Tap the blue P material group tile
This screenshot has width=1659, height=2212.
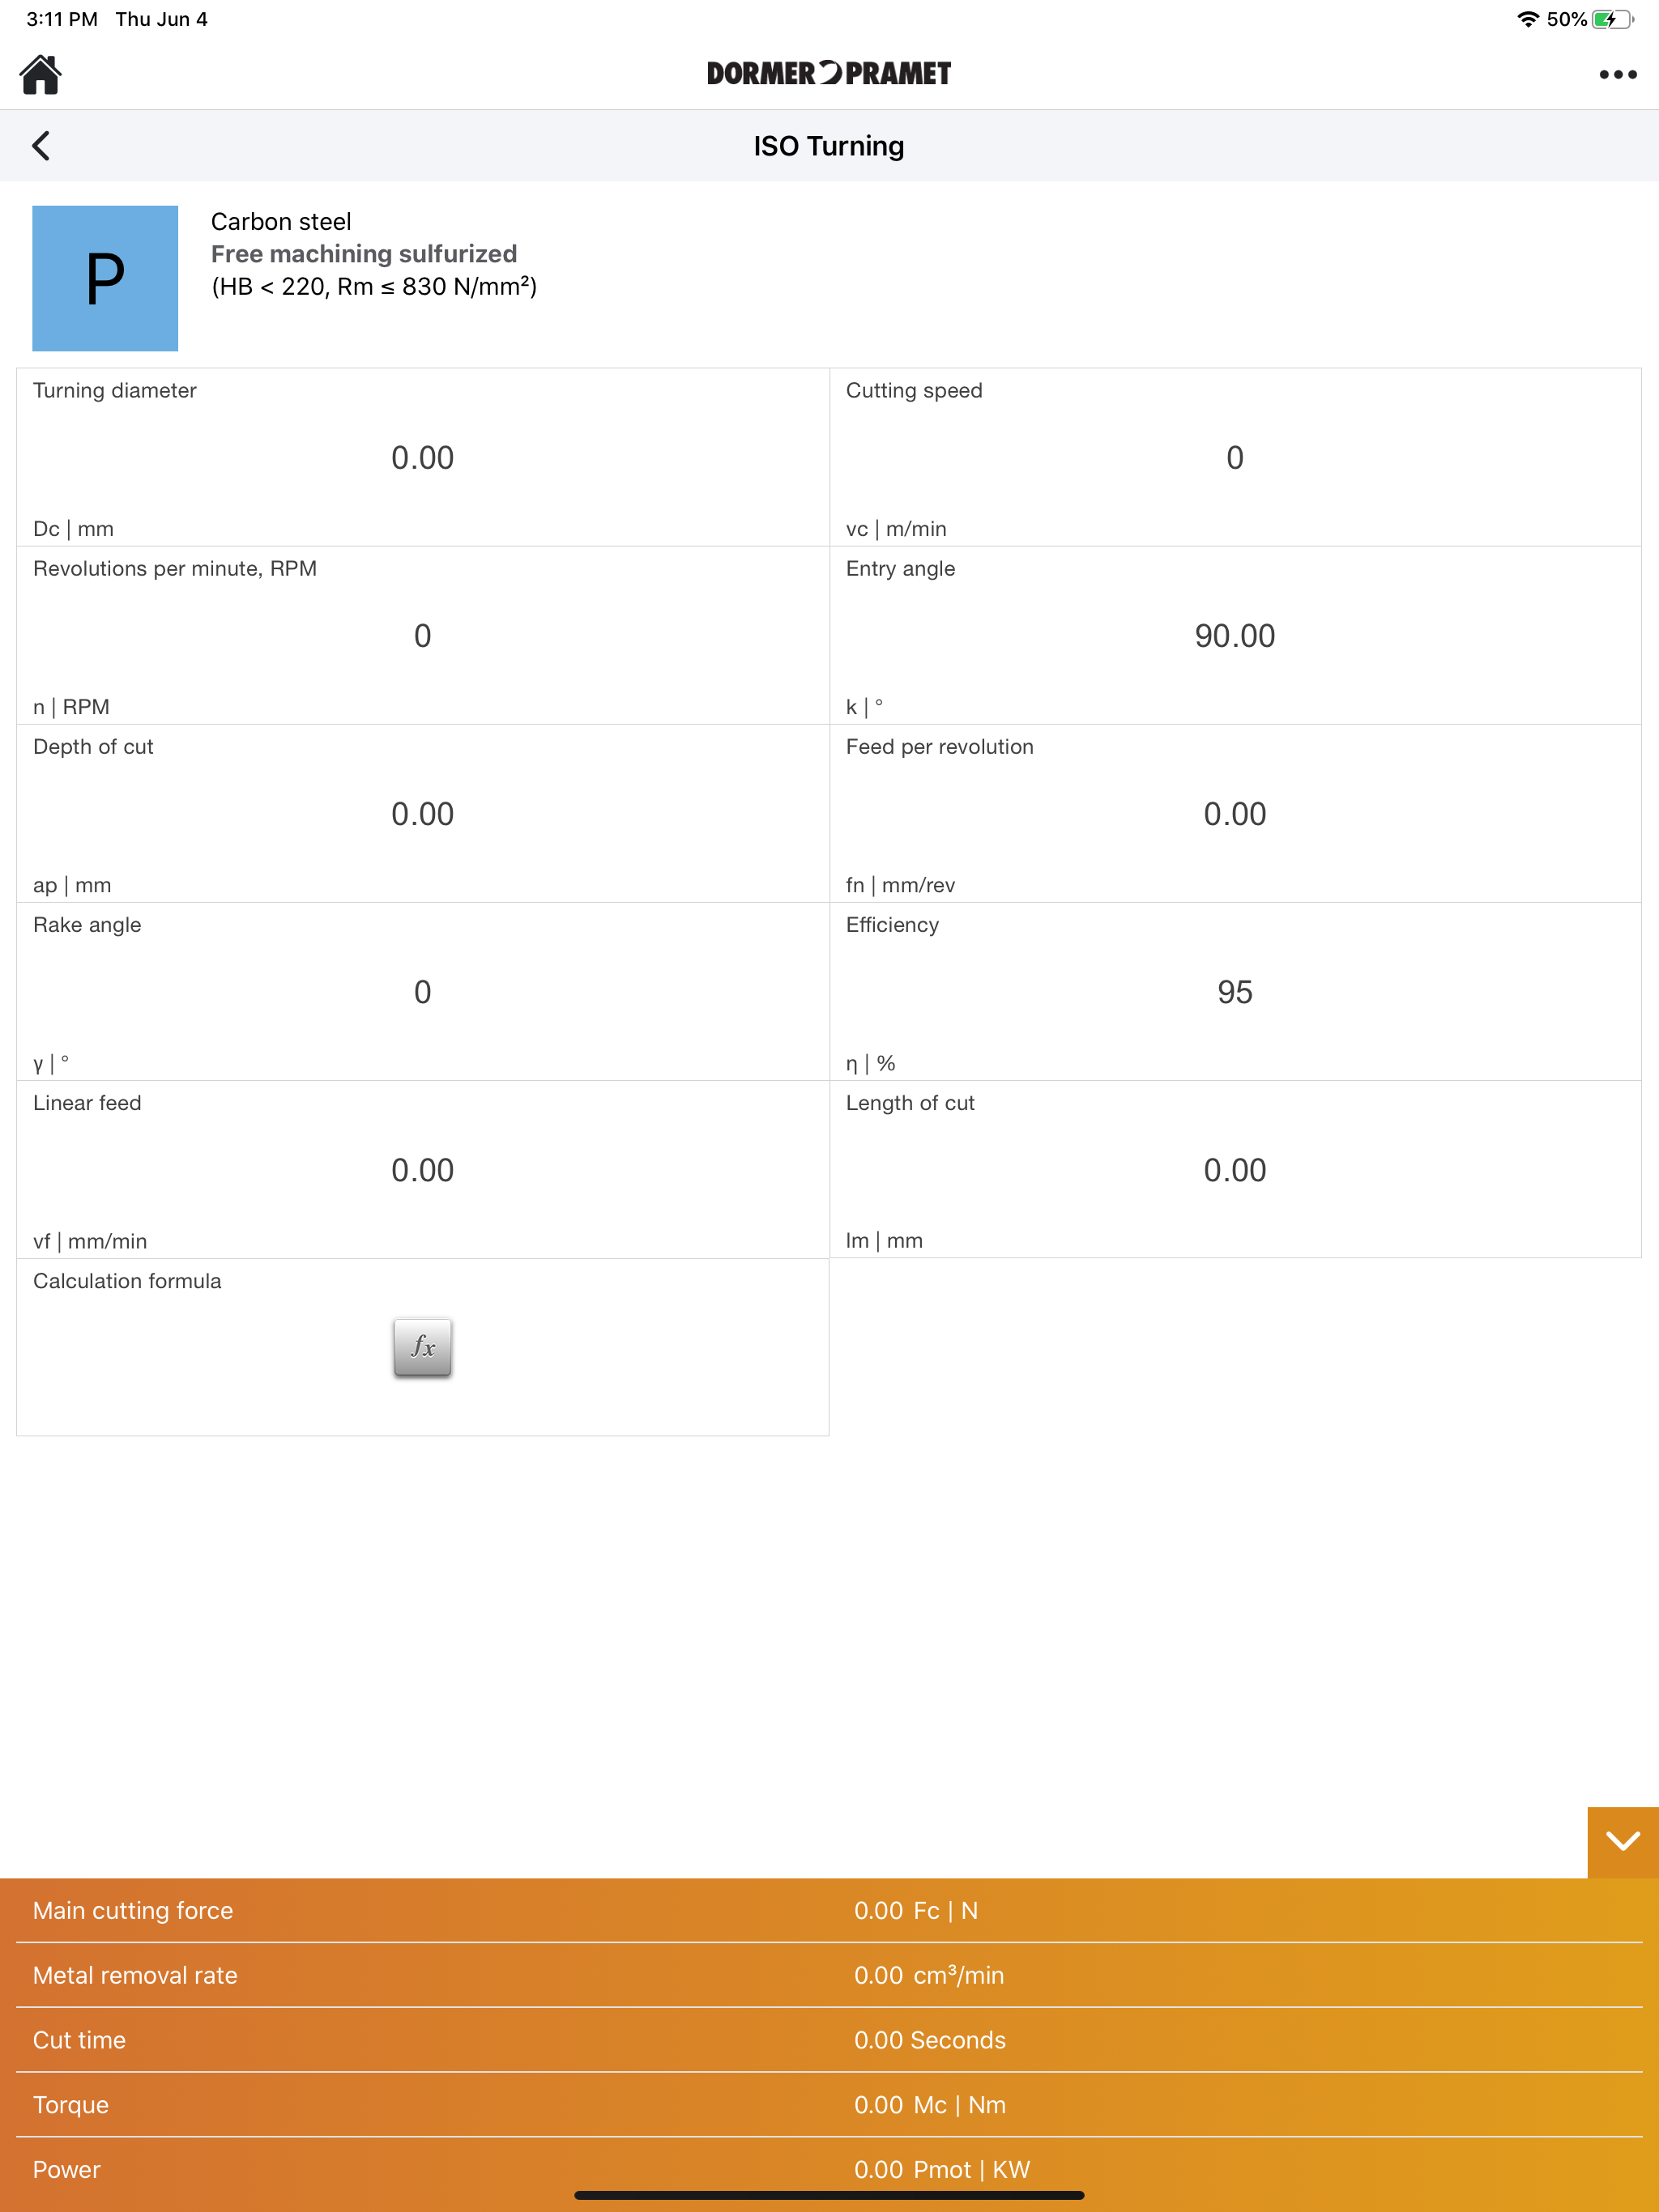pyautogui.click(x=105, y=278)
